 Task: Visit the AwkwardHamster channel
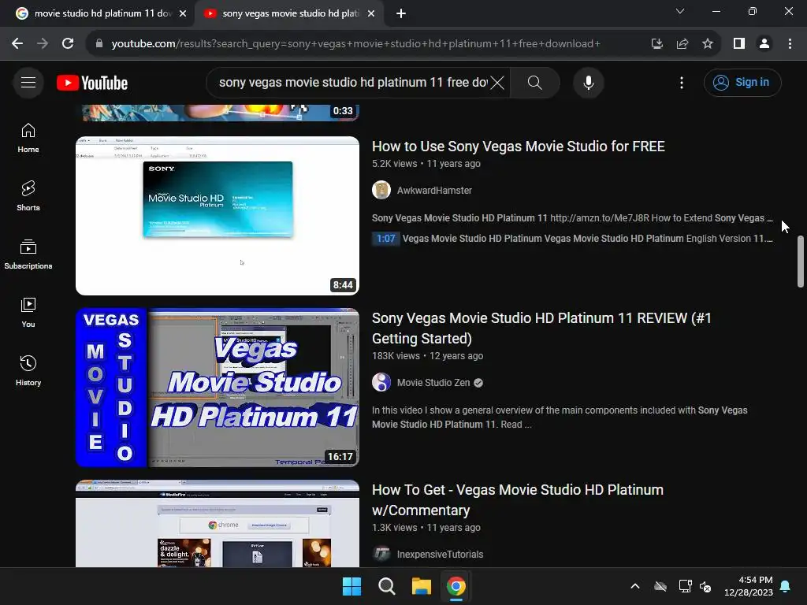click(x=434, y=191)
